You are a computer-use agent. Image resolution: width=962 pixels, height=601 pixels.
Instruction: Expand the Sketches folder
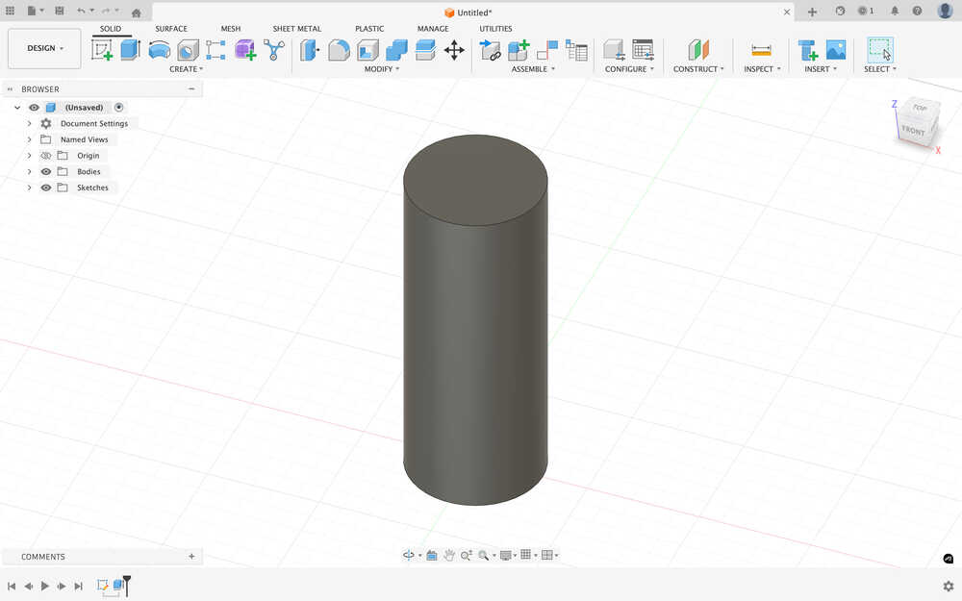click(x=29, y=188)
